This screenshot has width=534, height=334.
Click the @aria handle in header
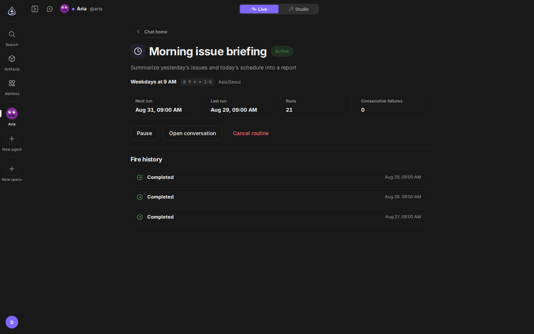pos(96,9)
